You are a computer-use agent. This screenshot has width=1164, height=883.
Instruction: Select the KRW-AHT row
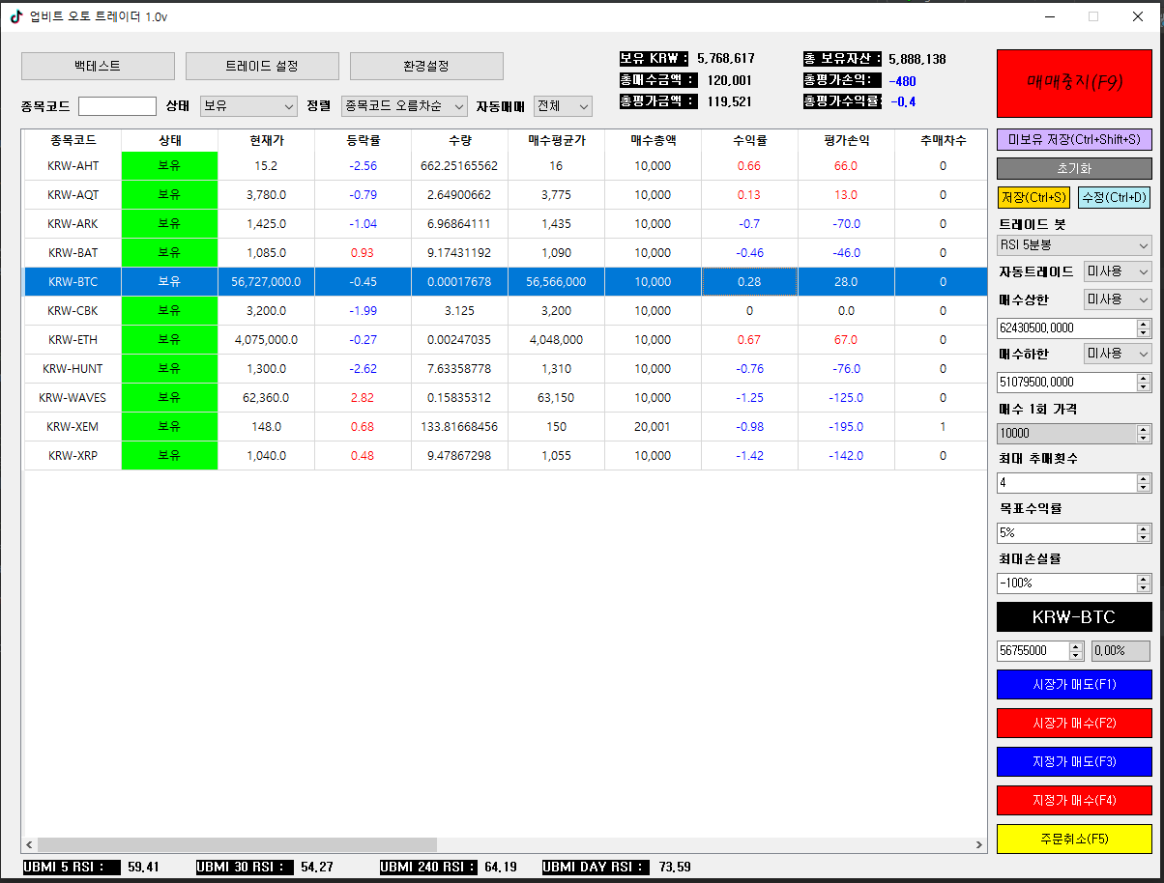(506, 166)
